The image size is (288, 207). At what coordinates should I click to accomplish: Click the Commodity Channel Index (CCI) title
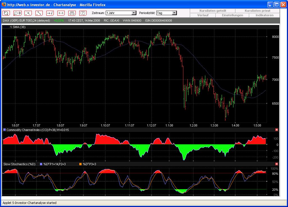click(x=38, y=130)
